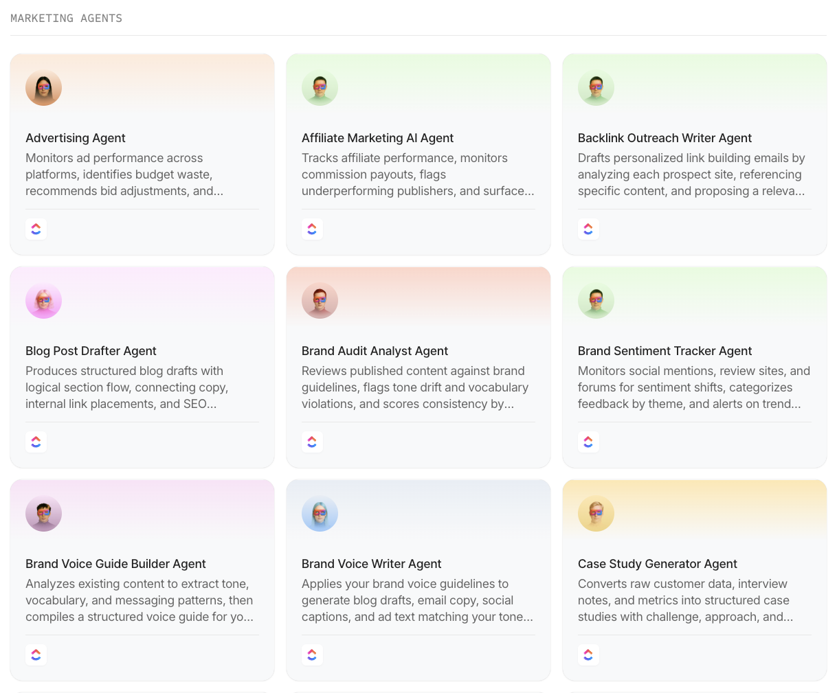Click the ClickUp icon on Brand Voice Writer Agent
Viewport: 837px width, 693px height.
click(x=312, y=655)
